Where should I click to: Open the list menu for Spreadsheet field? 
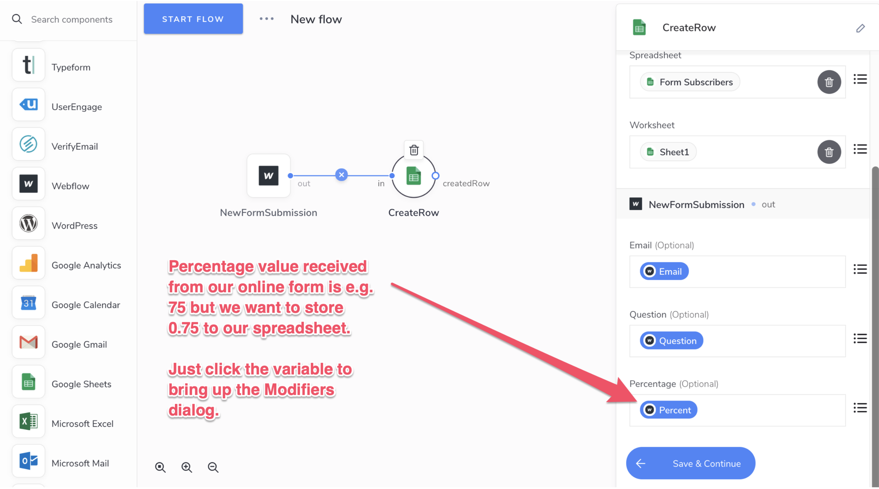(x=860, y=80)
